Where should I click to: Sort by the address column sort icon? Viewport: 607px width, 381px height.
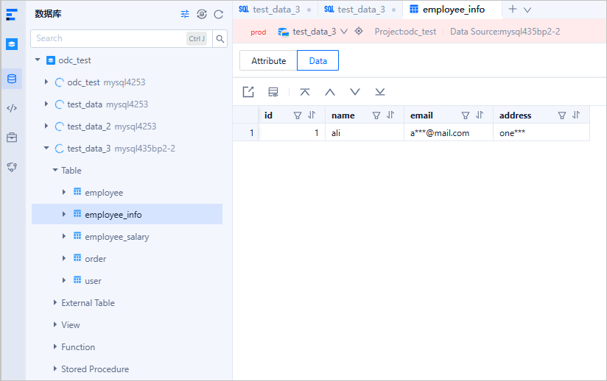576,115
